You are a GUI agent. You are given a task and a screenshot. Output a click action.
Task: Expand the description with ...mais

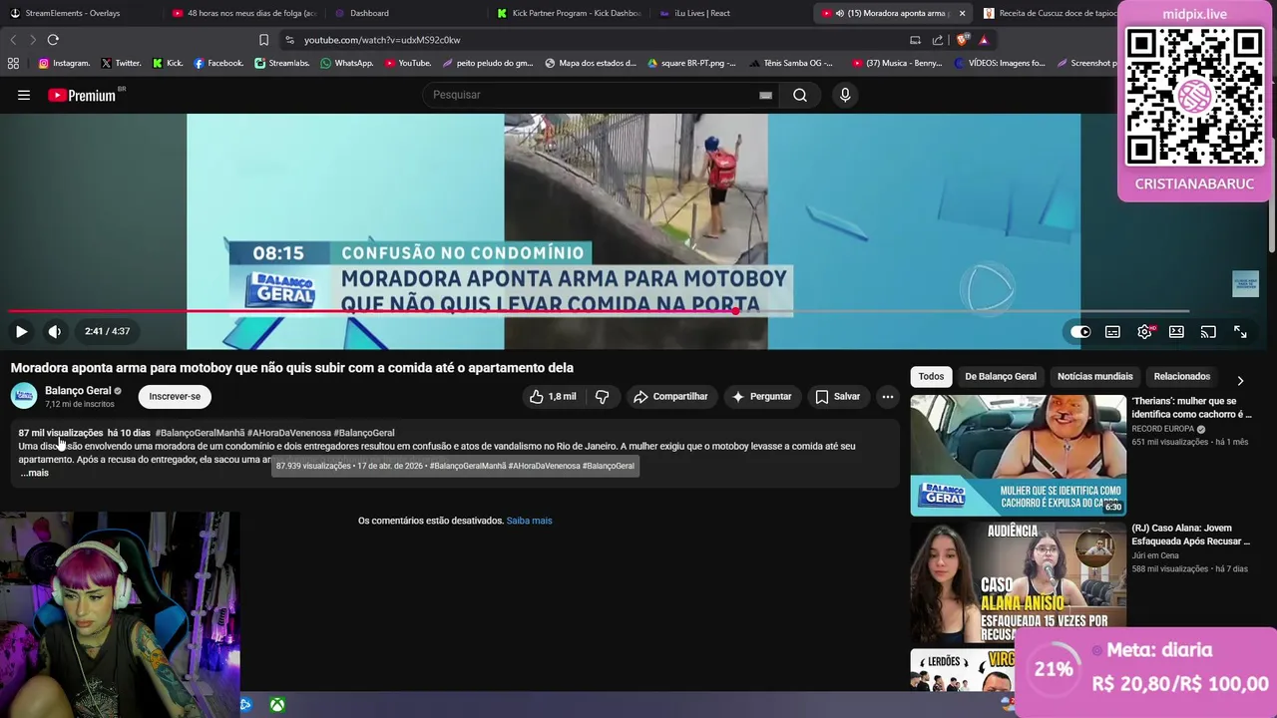[34, 473]
